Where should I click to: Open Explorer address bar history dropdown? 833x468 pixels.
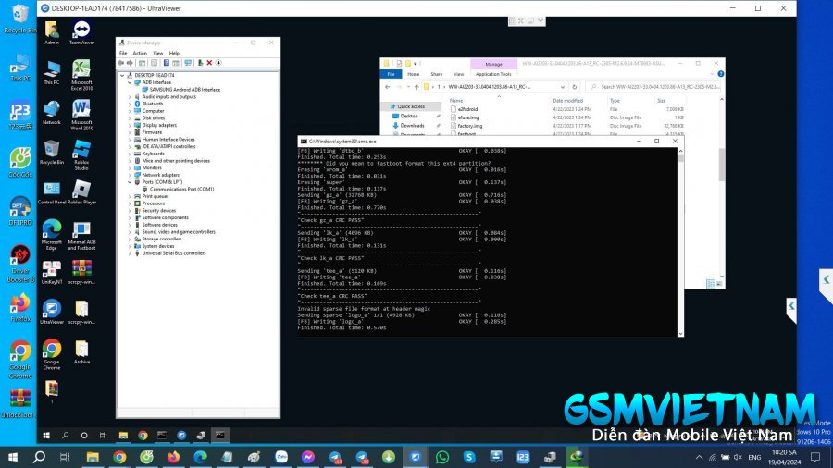[x=562, y=87]
